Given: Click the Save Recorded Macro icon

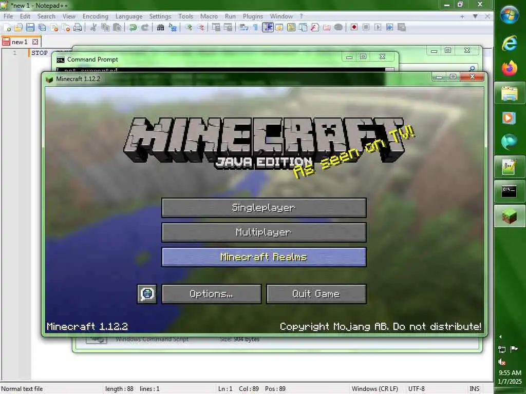Looking at the screenshot, I should pos(402,28).
